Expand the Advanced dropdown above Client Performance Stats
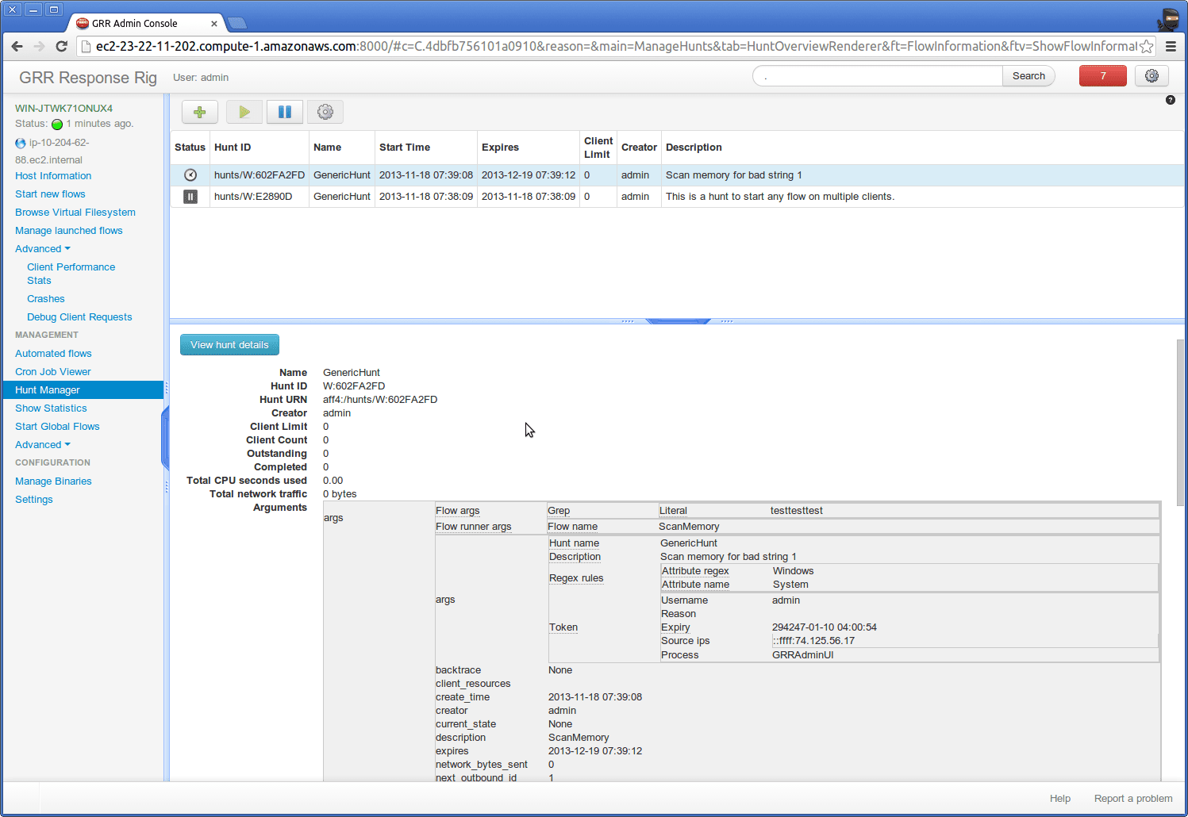Screen dimensions: 1188x817 pos(42,249)
